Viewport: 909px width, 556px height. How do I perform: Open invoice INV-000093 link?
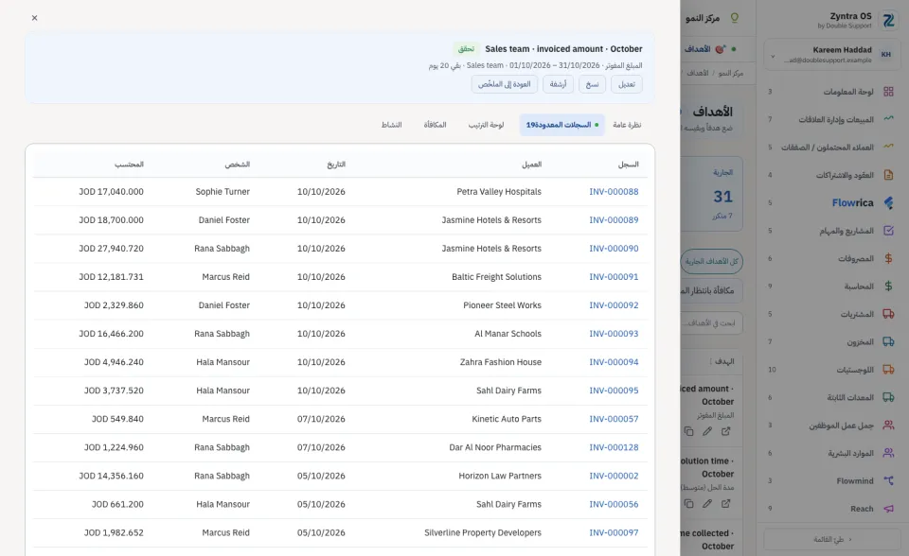[614, 334]
